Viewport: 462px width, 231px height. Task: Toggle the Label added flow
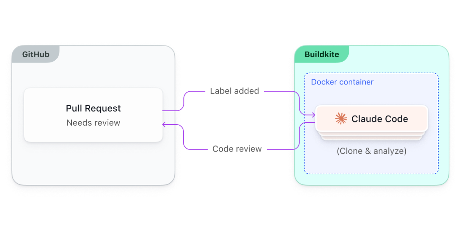(x=234, y=91)
